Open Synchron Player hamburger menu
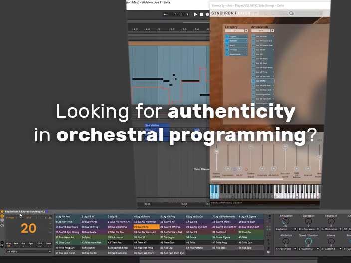The height and width of the screenshot is (263, 351). pyautogui.click(x=321, y=13)
